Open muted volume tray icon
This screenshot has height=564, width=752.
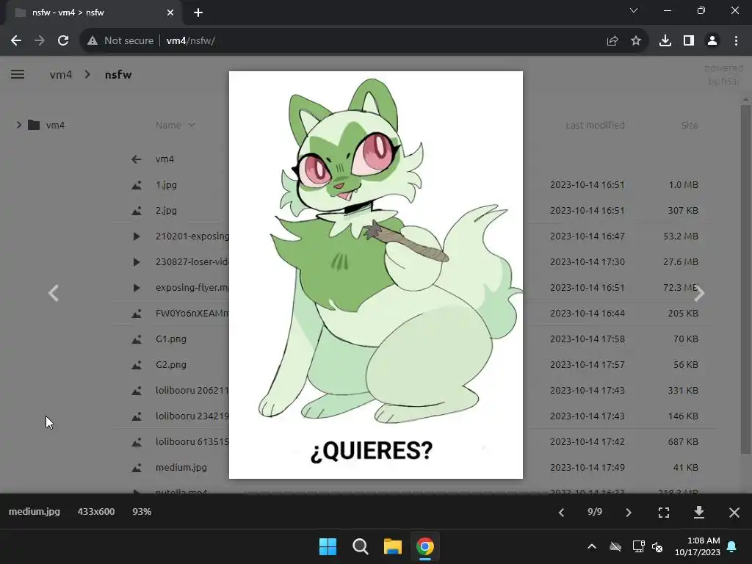(x=657, y=546)
